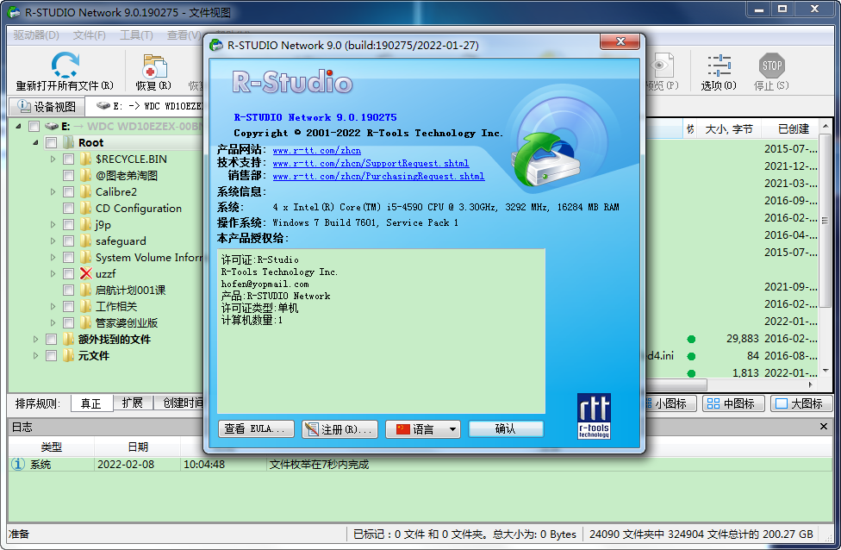Click the rtt r-tools technology logo
Screen dimensions: 841x550
(594, 416)
